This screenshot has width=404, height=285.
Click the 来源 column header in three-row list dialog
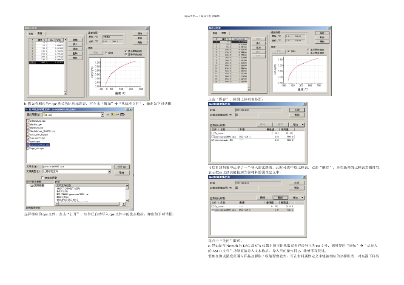(x=252, y=129)
